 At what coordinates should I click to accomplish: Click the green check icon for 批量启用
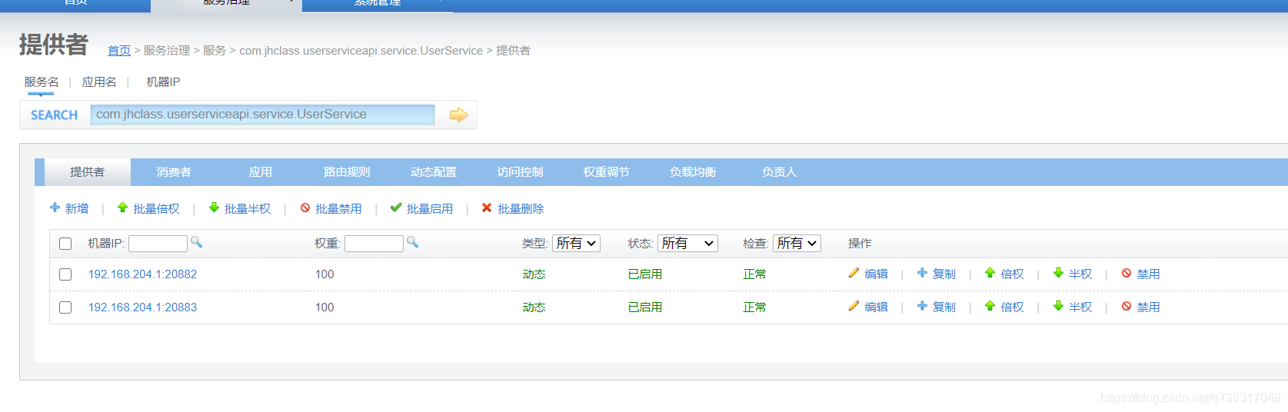[396, 208]
